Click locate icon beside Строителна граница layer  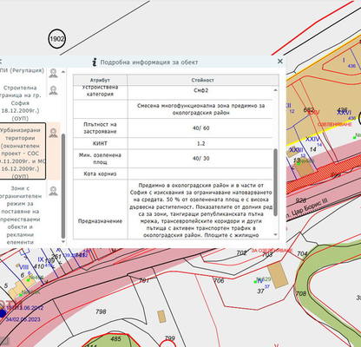pyautogui.click(x=53, y=90)
